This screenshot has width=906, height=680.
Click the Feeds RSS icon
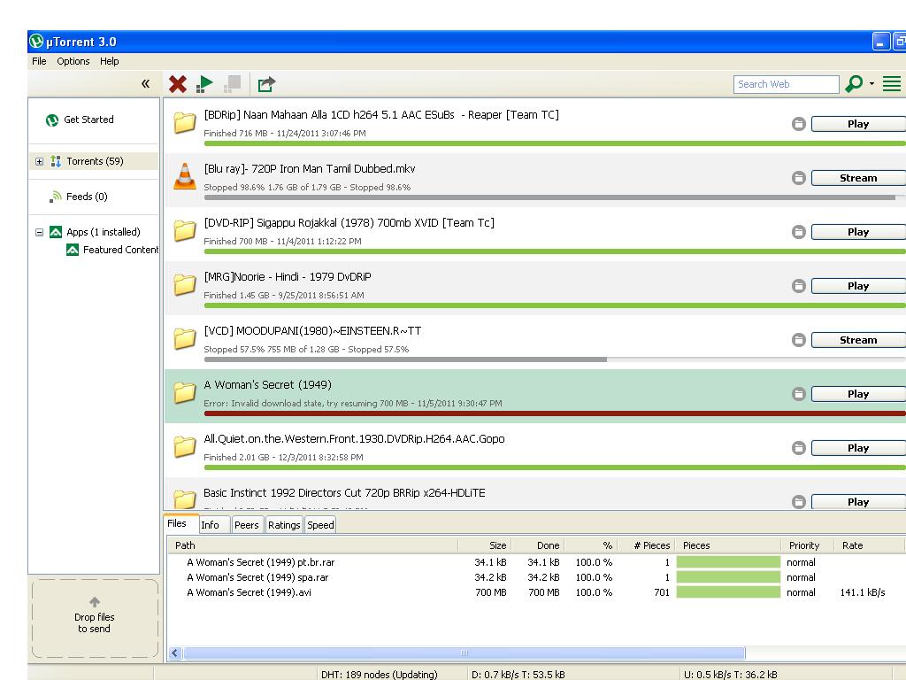click(x=56, y=197)
